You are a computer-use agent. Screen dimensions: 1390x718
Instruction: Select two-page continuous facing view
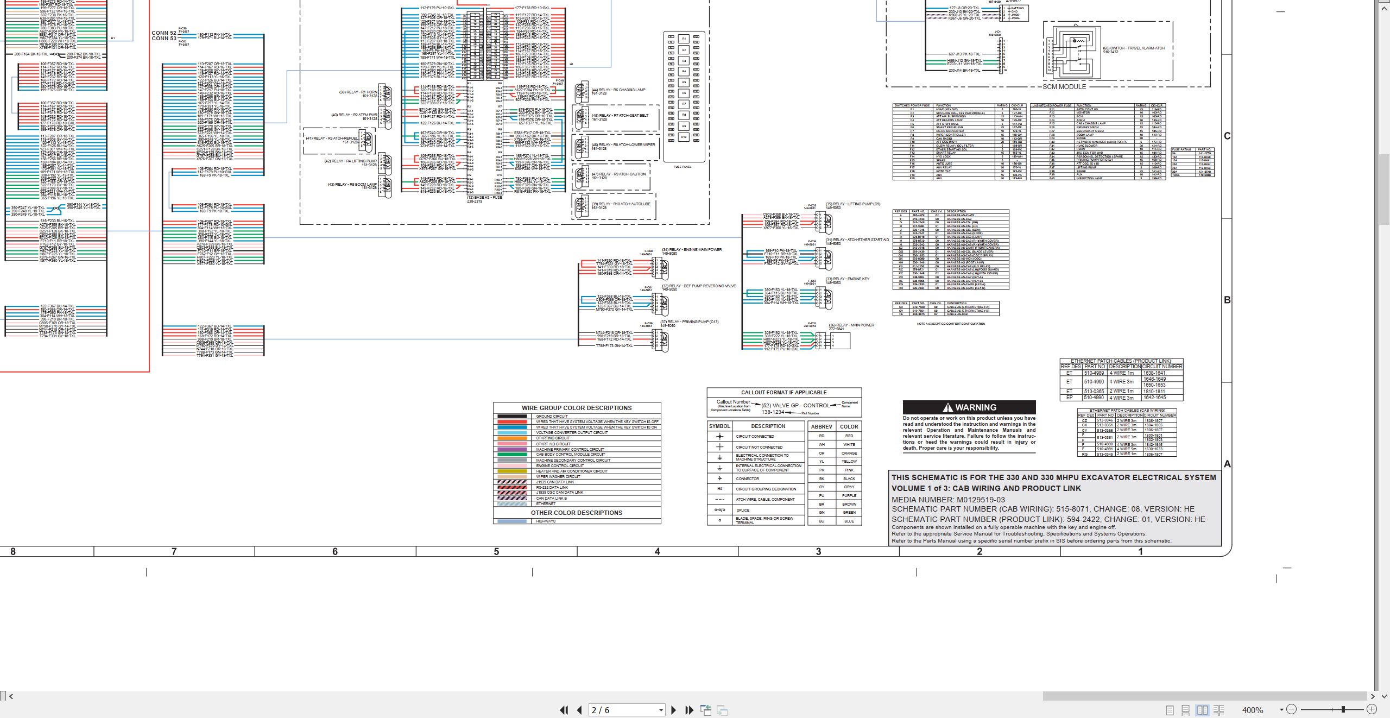pyautogui.click(x=1218, y=710)
